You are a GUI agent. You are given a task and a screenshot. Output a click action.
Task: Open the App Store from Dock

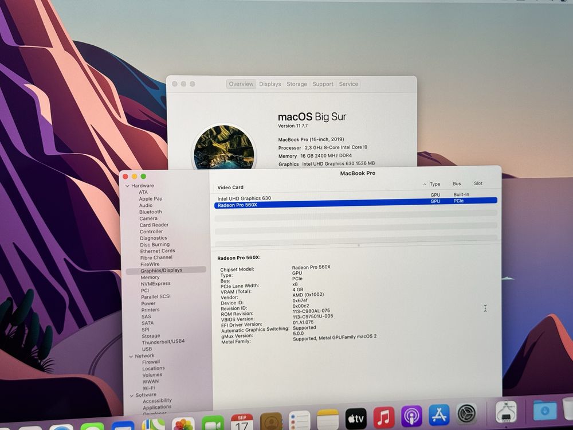439,415
